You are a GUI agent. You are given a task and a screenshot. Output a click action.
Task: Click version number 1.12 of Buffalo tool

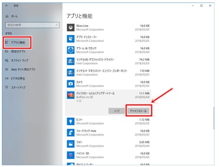[79, 101]
